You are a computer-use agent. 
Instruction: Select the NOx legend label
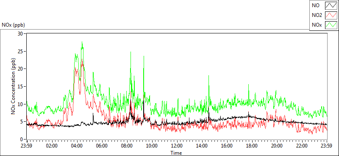coord(317,25)
